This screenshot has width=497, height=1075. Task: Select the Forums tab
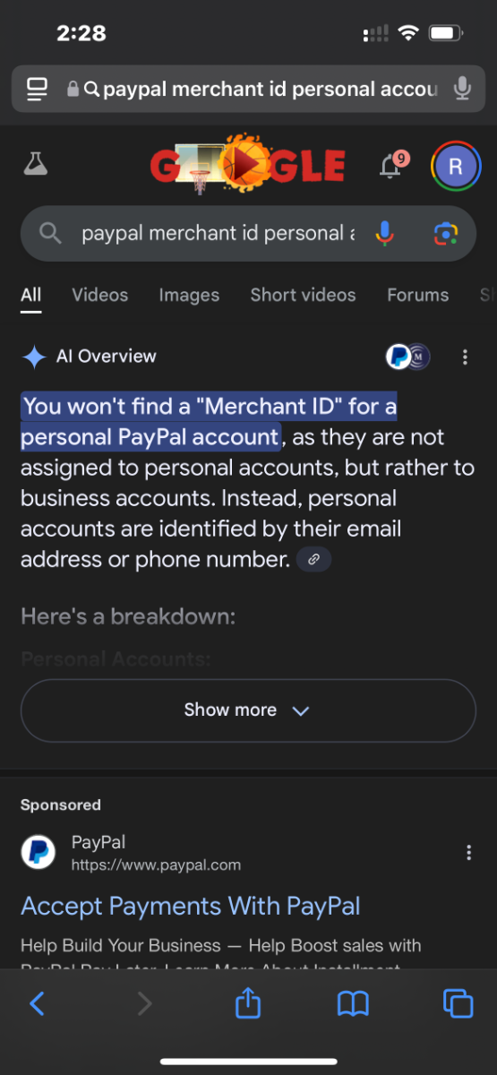[417, 295]
